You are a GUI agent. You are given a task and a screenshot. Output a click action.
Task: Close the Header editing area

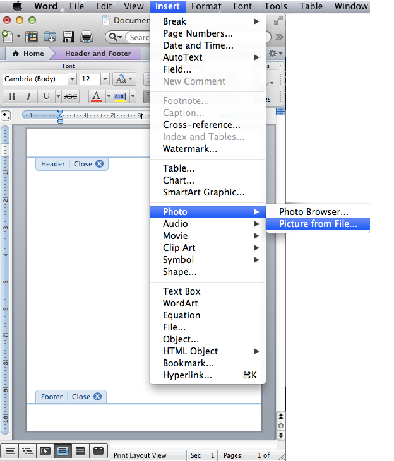coord(89,164)
